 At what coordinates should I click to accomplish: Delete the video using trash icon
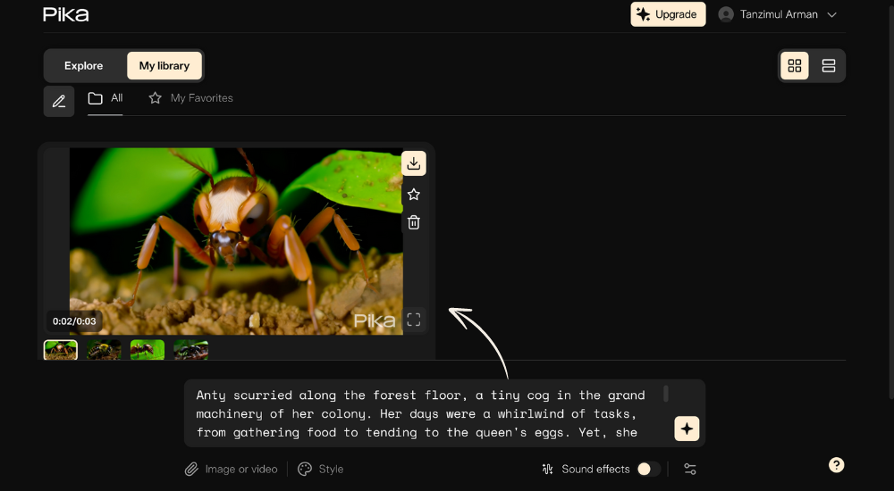click(x=413, y=223)
